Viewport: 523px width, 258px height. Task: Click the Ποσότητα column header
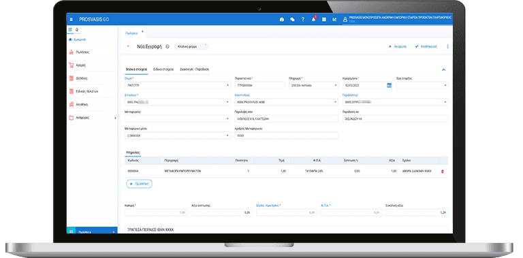(x=242, y=161)
